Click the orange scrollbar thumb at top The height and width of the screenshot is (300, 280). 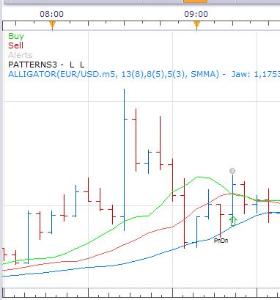pyautogui.click(x=195, y=1)
